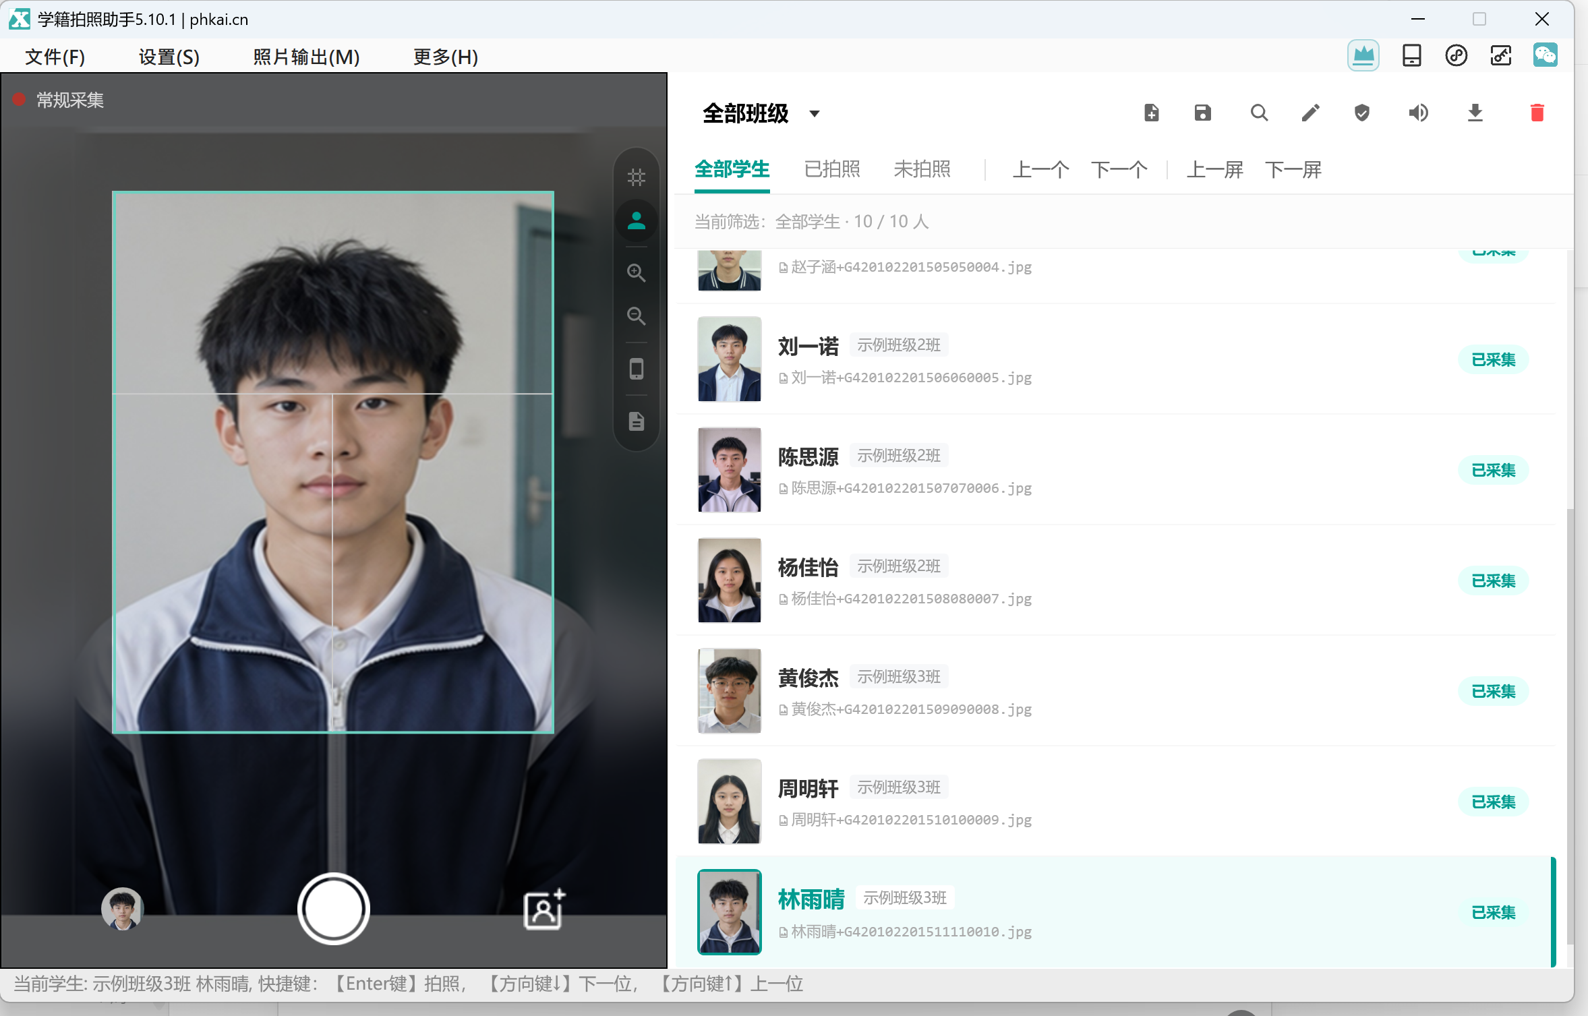Click 林雨晴's photo thumbnail
Viewport: 1588px width, 1016px height.
tap(729, 912)
